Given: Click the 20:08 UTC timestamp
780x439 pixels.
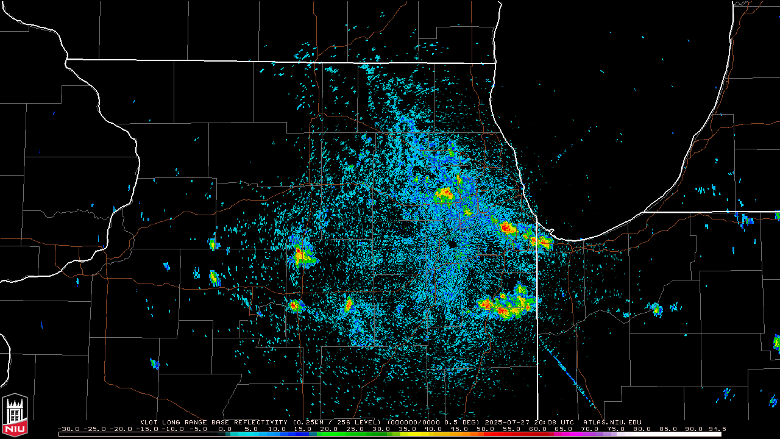Looking at the screenshot, I should (553, 422).
